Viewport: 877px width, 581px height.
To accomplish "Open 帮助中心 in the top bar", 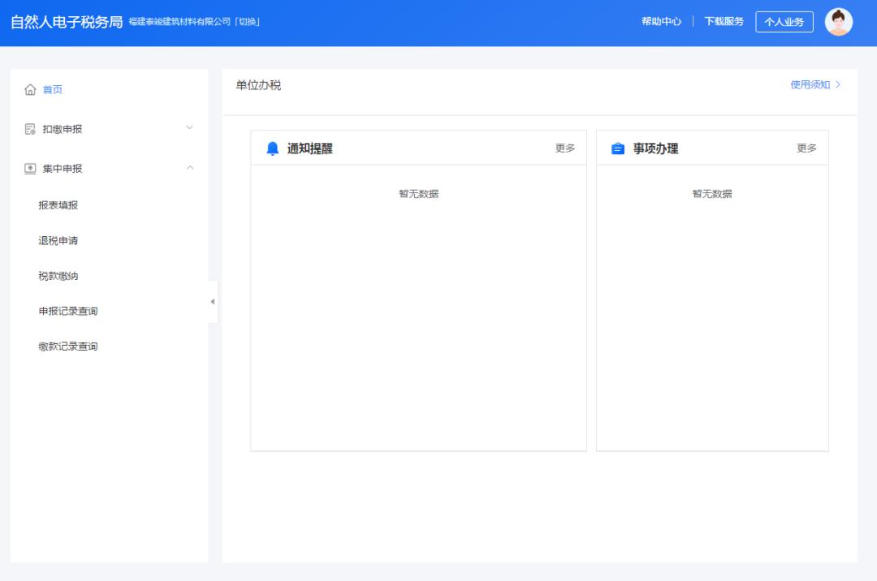I will [x=660, y=21].
